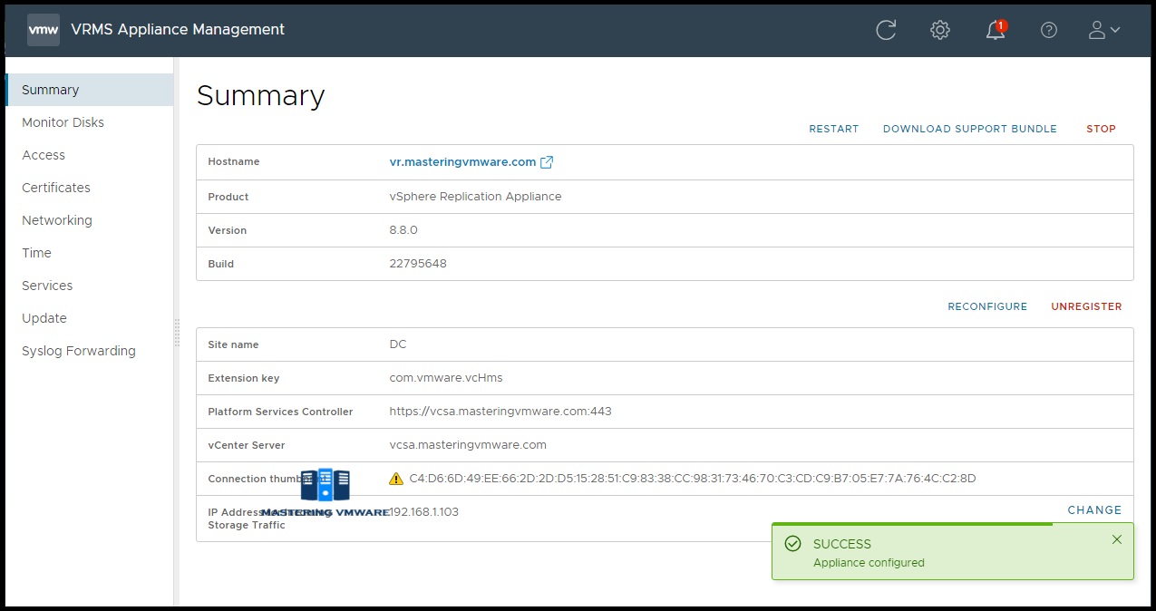Viewport: 1156px width, 611px height.
Task: Open the settings gear icon
Action: click(940, 30)
